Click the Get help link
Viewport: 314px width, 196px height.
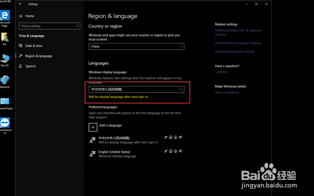click(x=221, y=72)
